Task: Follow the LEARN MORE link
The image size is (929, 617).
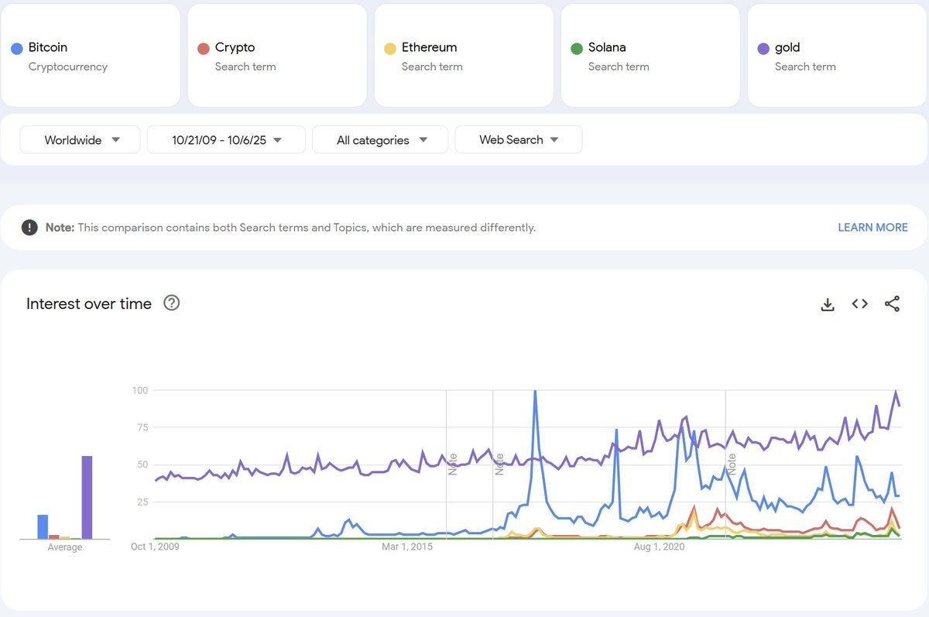Action: click(872, 228)
